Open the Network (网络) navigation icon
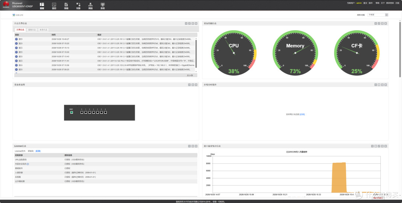The height and width of the screenshot is (203, 402). click(90, 6)
